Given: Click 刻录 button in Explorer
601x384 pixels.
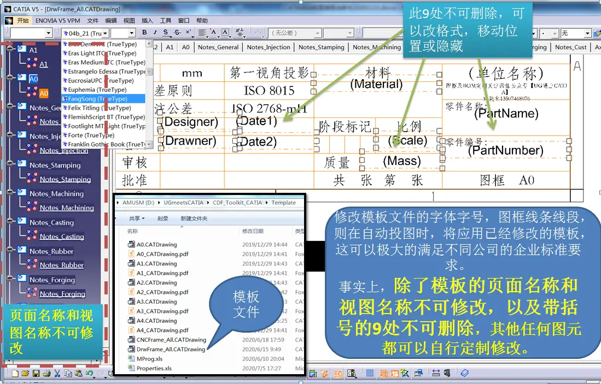Looking at the screenshot, I should 163,218.
